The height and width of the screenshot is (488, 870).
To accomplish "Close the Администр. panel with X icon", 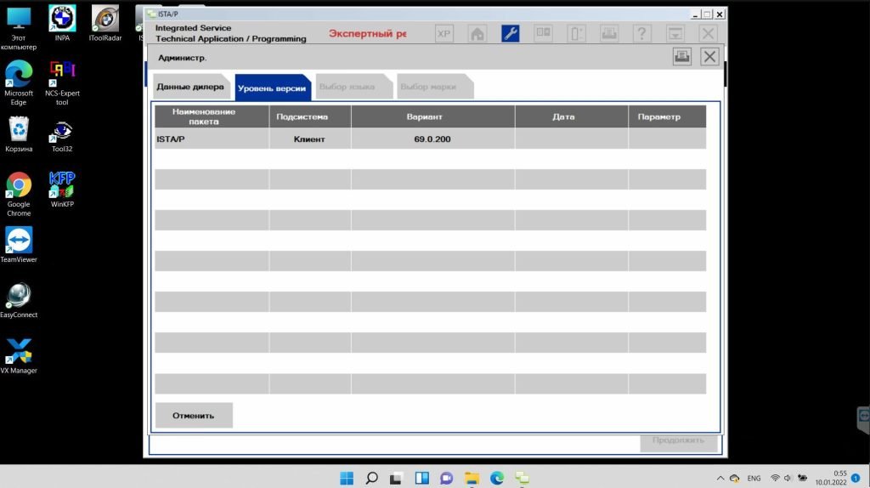I will point(709,57).
